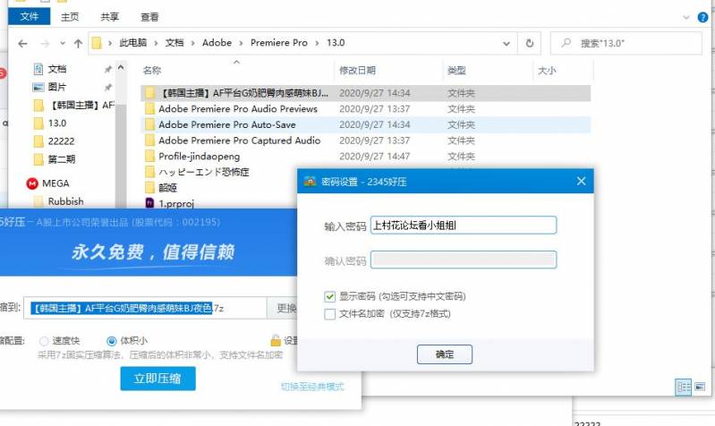Refresh the current folder view

[530, 43]
